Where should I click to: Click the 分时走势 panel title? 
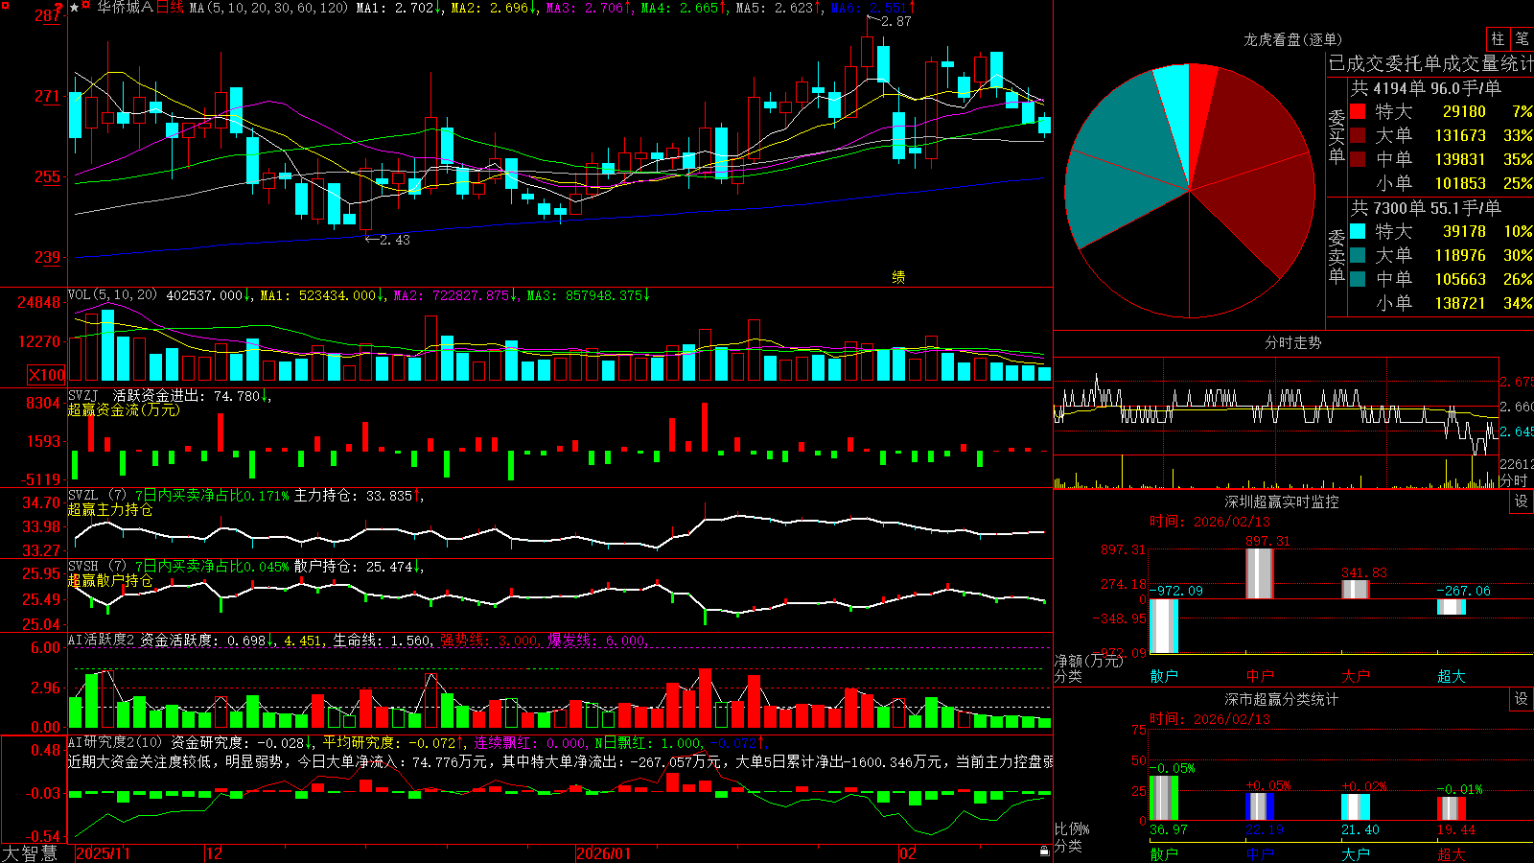pos(1292,342)
